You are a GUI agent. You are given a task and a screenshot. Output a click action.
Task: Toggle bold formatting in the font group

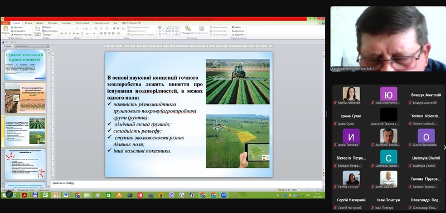[62, 33]
